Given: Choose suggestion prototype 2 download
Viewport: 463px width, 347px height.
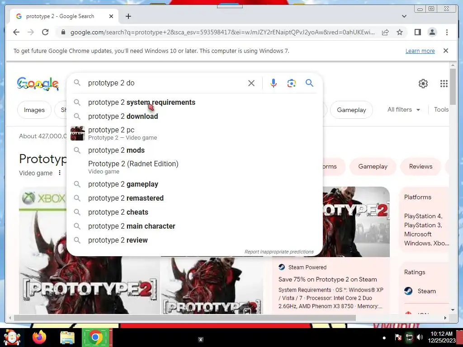Looking at the screenshot, I should (x=194, y=116).
